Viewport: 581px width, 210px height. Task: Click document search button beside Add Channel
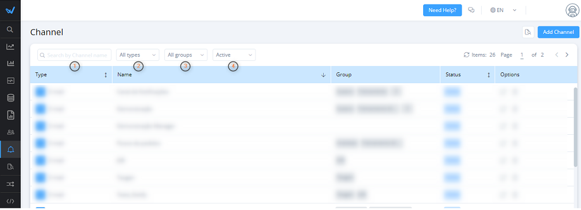pyautogui.click(x=528, y=32)
